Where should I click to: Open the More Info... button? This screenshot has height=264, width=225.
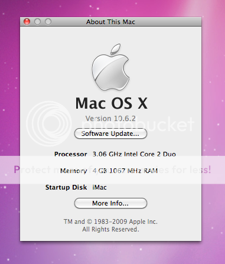[x=110, y=203]
